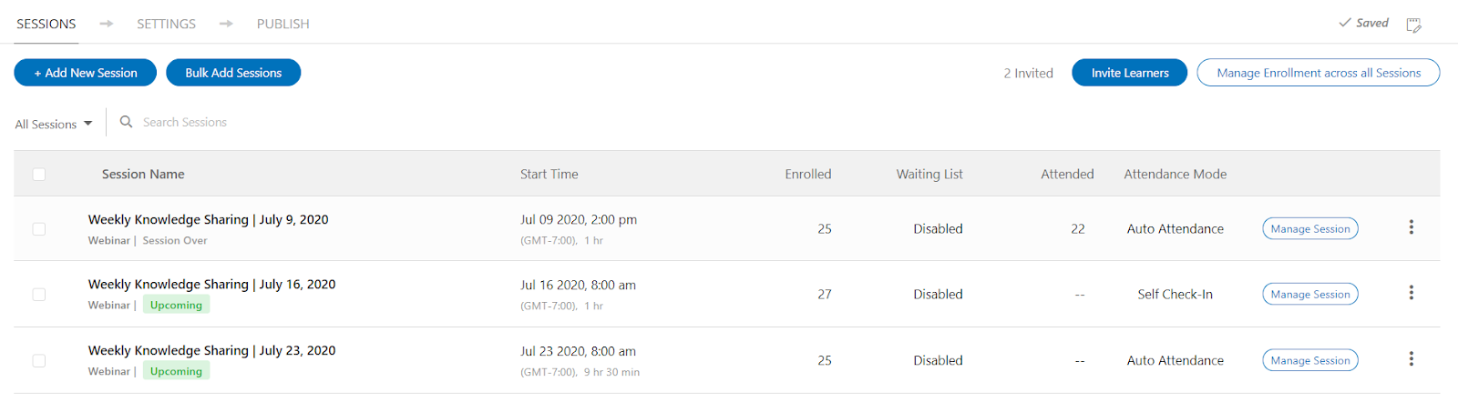Viewport: 1458px width, 402px height.
Task: Click the Session Name column header
Action: [x=143, y=174]
